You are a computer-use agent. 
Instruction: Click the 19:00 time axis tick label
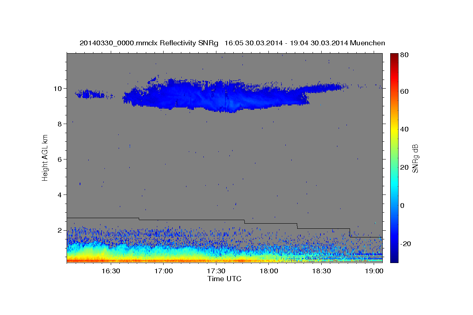click(374, 271)
